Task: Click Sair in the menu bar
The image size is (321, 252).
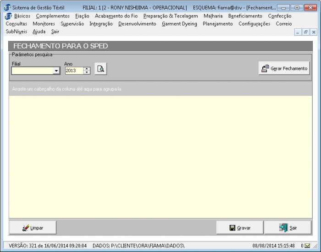Action: pos(55,32)
